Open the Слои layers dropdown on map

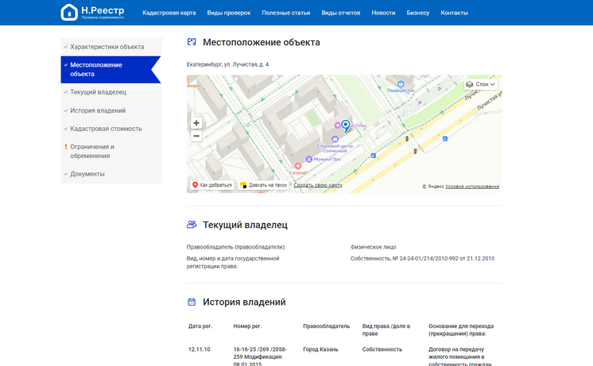[x=481, y=84]
